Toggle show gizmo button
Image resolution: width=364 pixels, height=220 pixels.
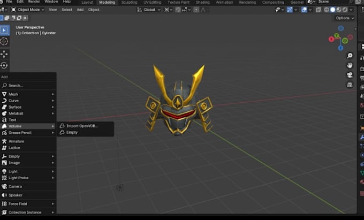[x=290, y=10]
